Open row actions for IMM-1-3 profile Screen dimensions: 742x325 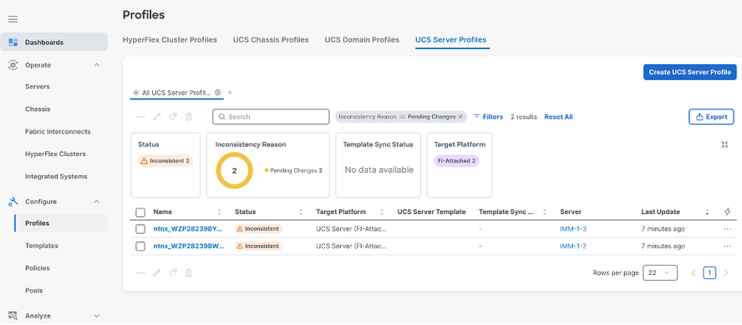(x=727, y=229)
